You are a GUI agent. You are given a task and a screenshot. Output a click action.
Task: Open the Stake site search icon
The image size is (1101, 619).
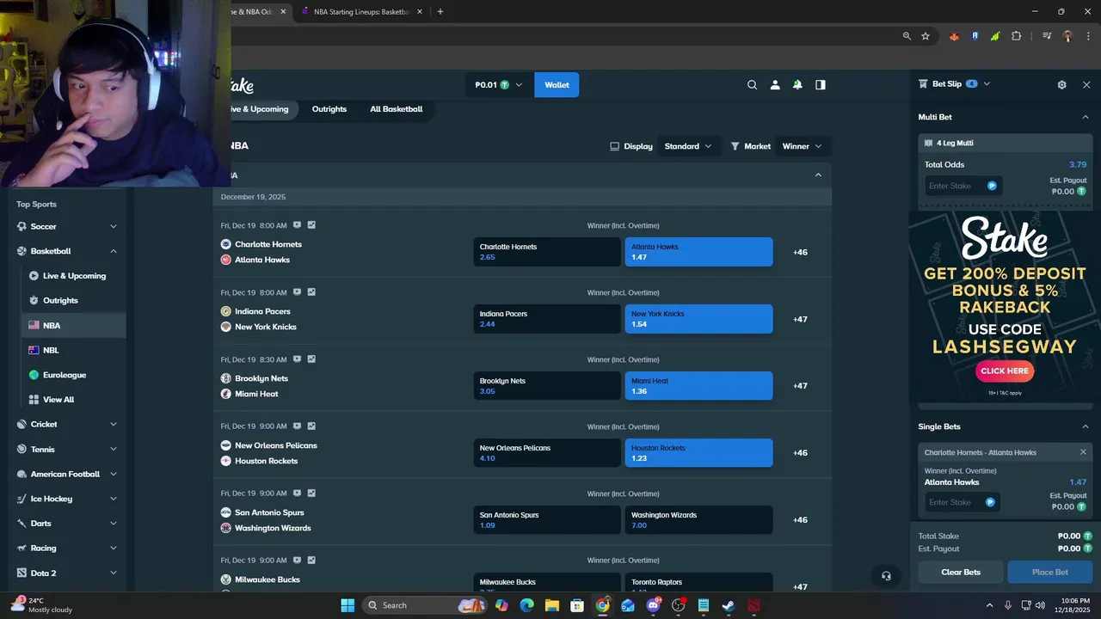coord(752,85)
